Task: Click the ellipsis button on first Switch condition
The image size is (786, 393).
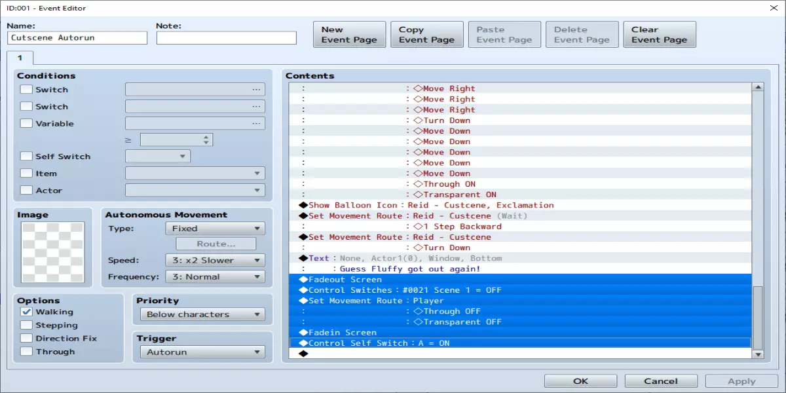Action: pyautogui.click(x=255, y=90)
